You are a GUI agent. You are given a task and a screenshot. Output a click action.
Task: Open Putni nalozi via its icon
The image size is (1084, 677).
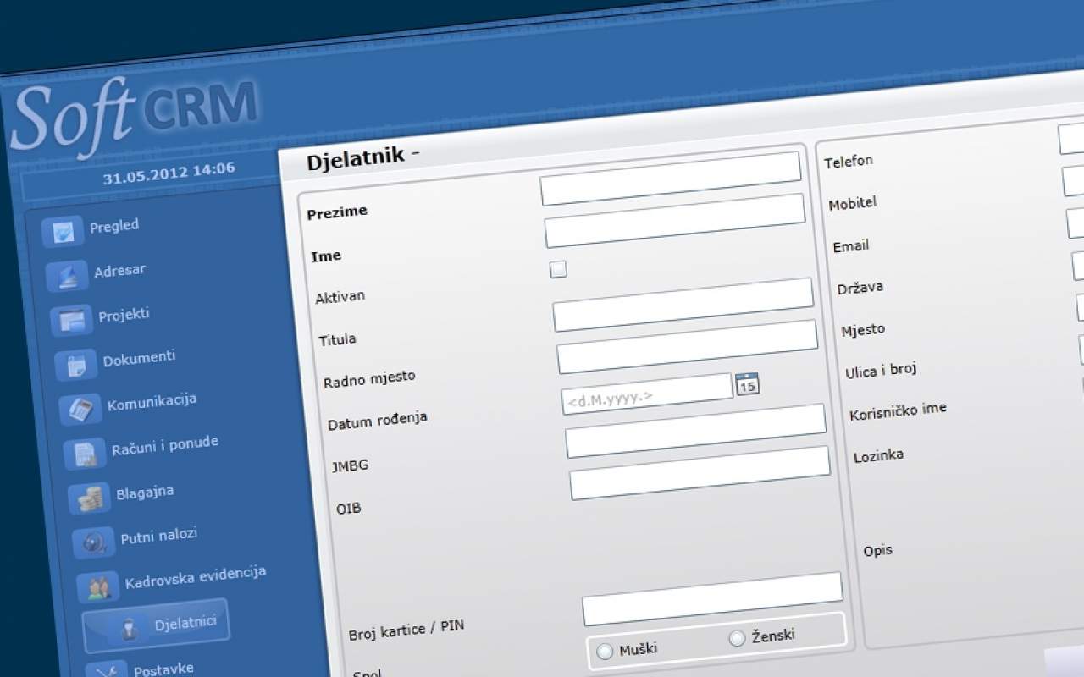point(93,542)
